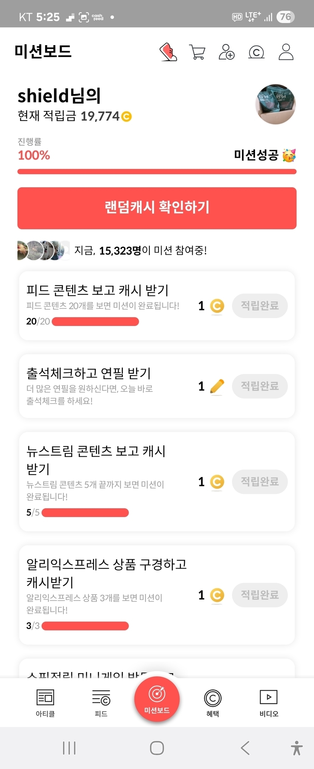Open the shopping cart icon
This screenshot has height=769, width=314.
pos(197,52)
